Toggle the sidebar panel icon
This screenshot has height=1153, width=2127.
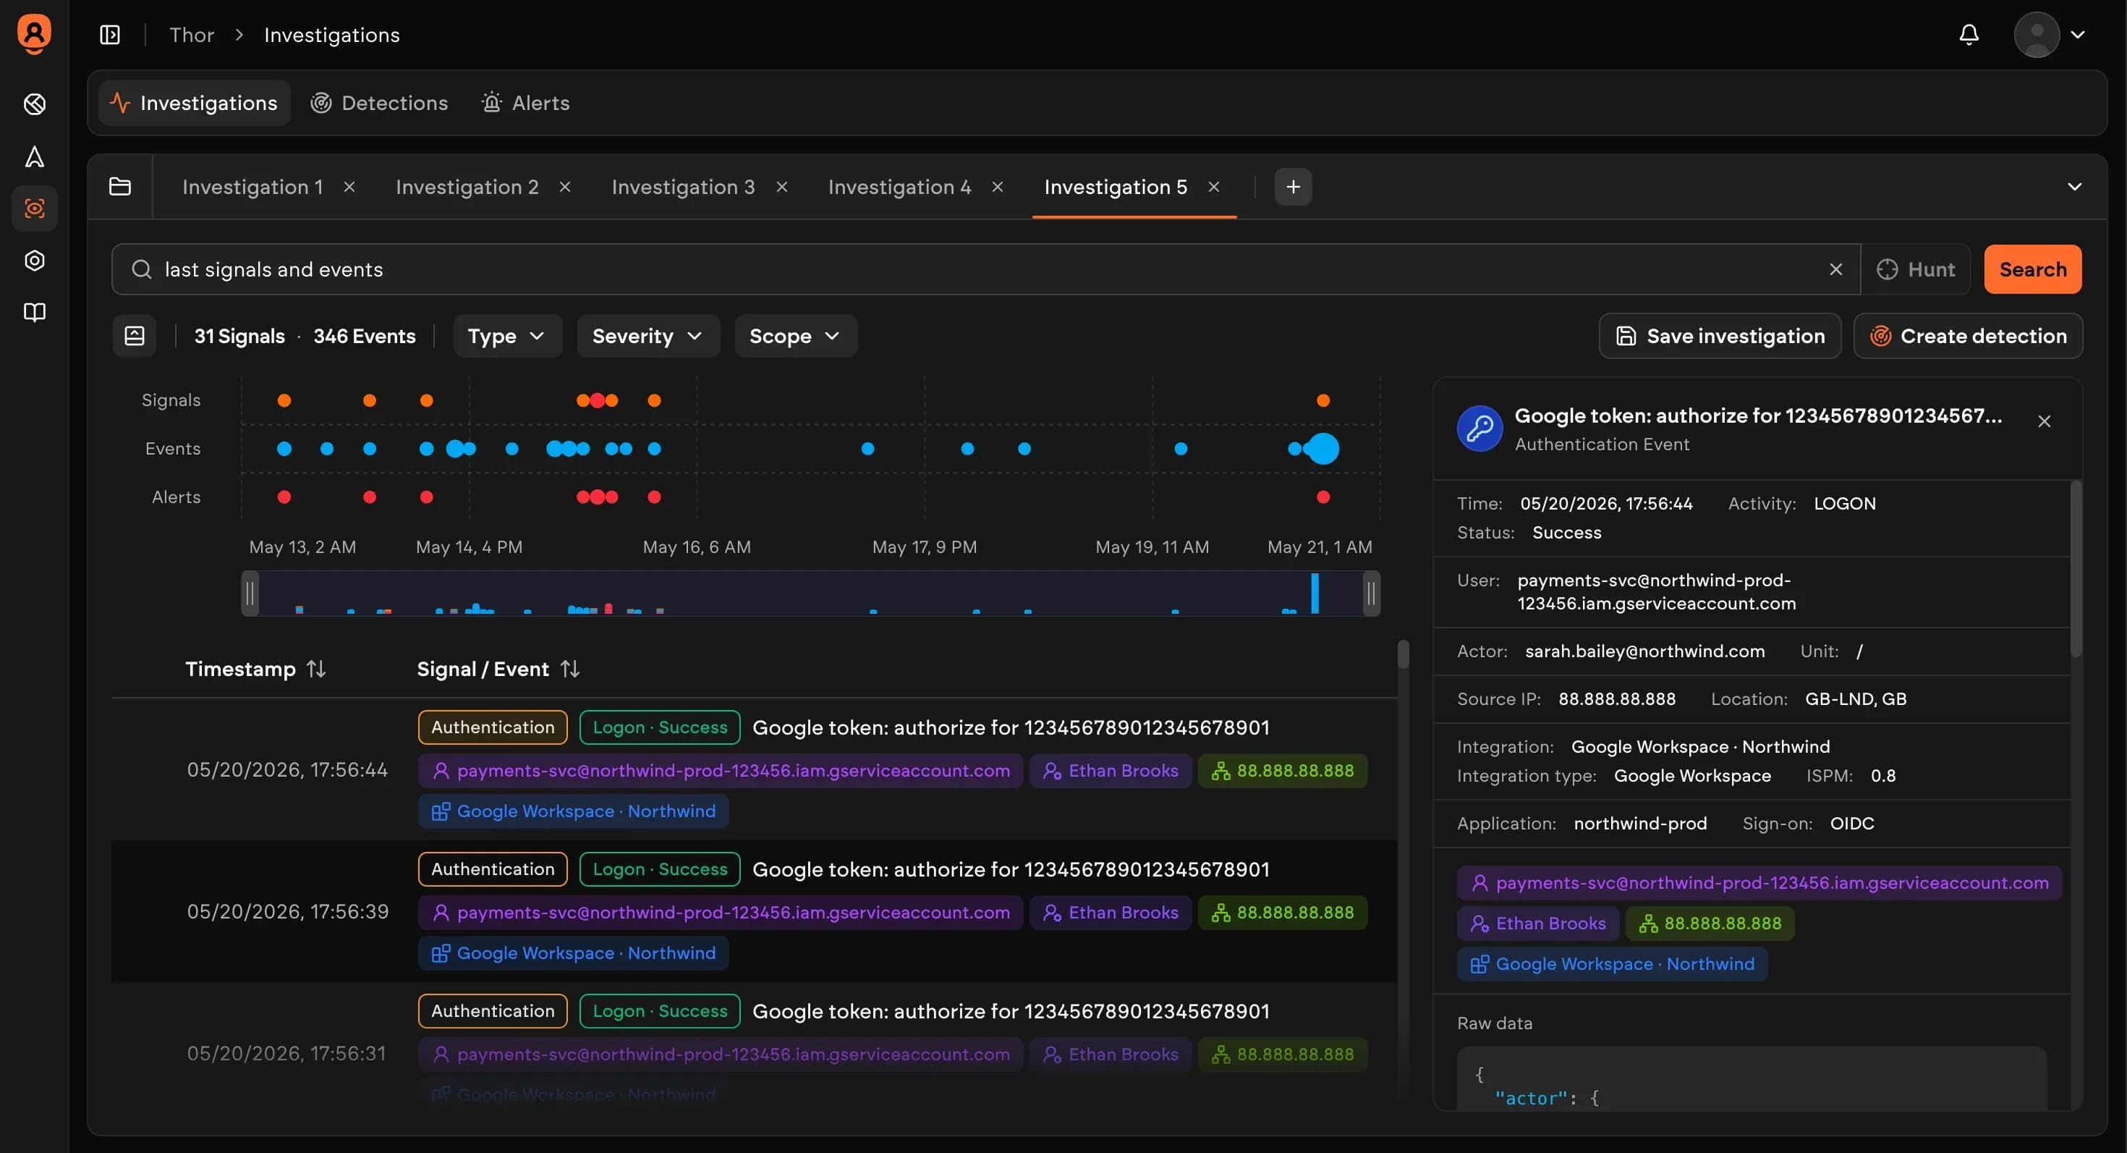tap(110, 35)
